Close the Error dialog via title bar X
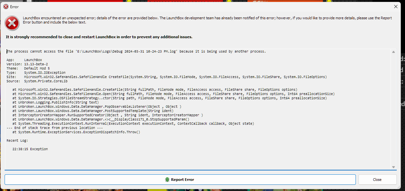Viewport: 405px width, 191px height. (396, 7)
